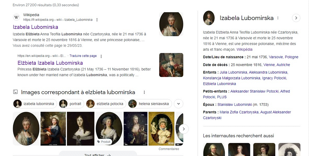Open 'Aleksander Stanisław Potocki' grandchild link
The width and height of the screenshot is (309, 156).
pyautogui.click(x=254, y=91)
